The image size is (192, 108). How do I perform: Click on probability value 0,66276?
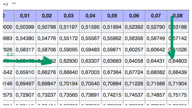[x=47, y=72]
